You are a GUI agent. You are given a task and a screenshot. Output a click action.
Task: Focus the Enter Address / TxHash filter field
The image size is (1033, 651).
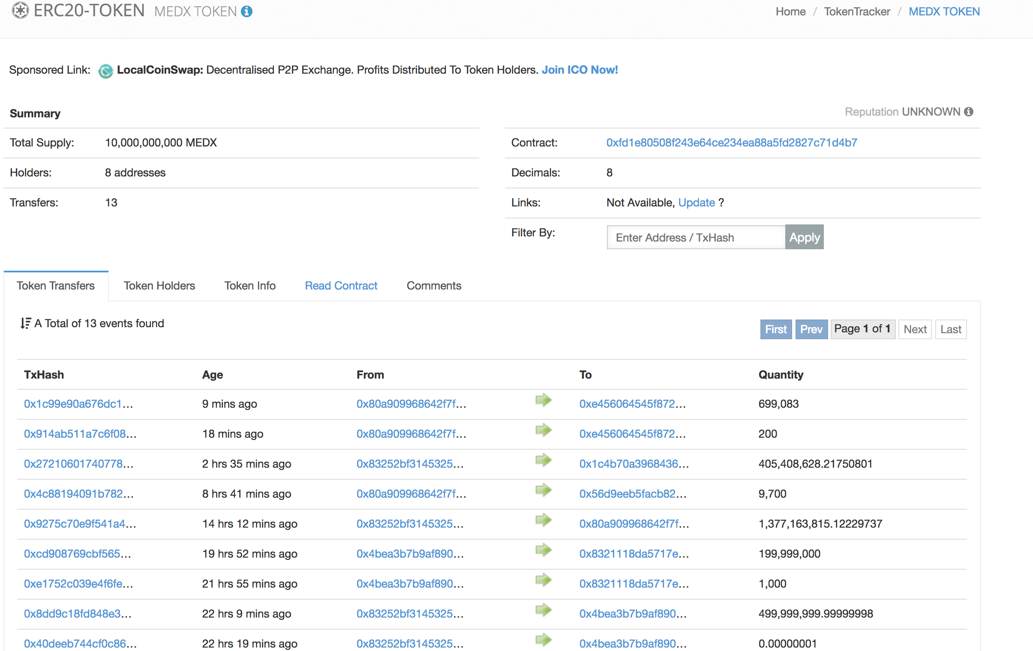696,237
